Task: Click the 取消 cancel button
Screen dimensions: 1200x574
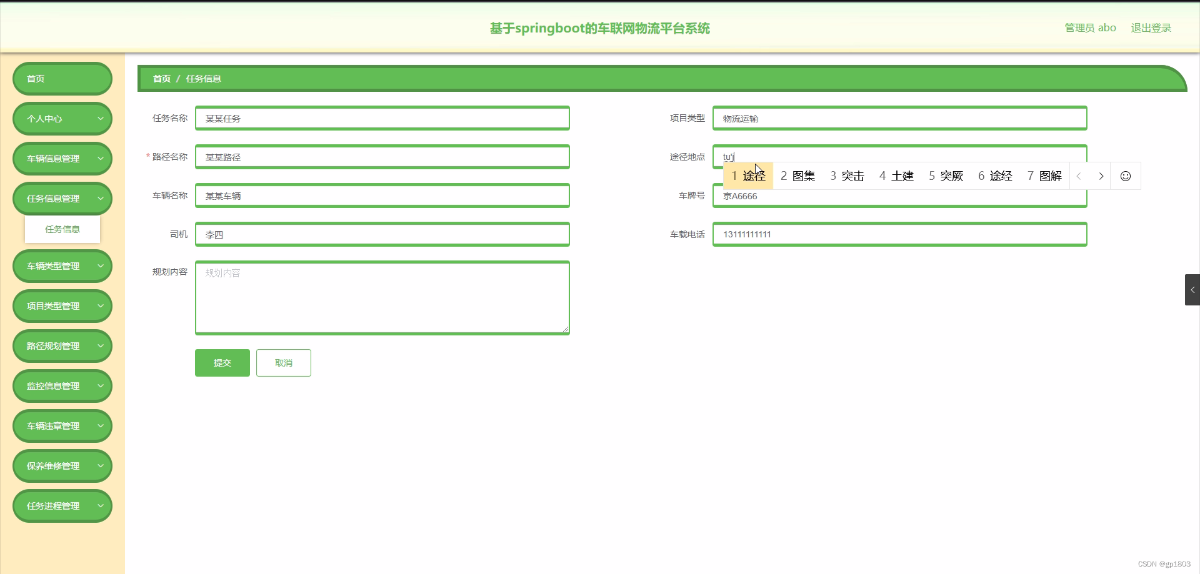Action: [x=284, y=363]
